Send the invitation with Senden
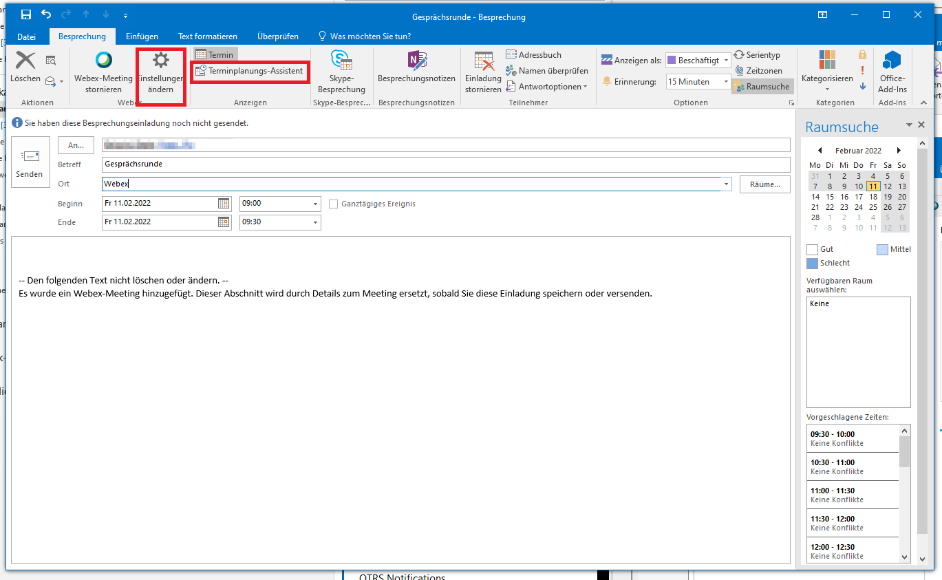Viewport: 942px width, 580px height. tap(30, 162)
